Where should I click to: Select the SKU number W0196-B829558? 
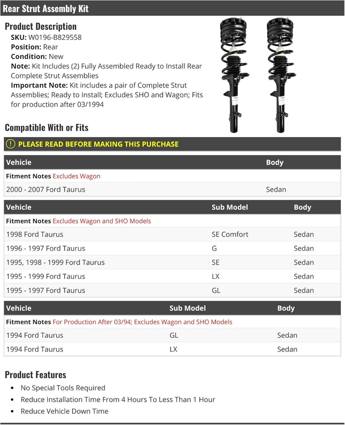point(55,37)
